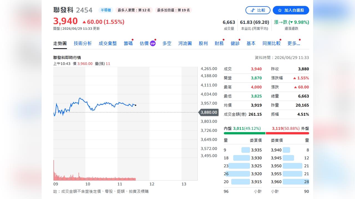Click 加入自選股 button label
The height and width of the screenshot is (199, 355).
pyautogui.click(x=294, y=10)
